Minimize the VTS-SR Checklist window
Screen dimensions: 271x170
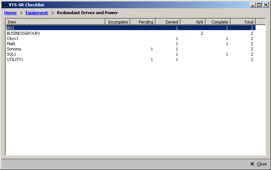pyautogui.click(x=253, y=5)
